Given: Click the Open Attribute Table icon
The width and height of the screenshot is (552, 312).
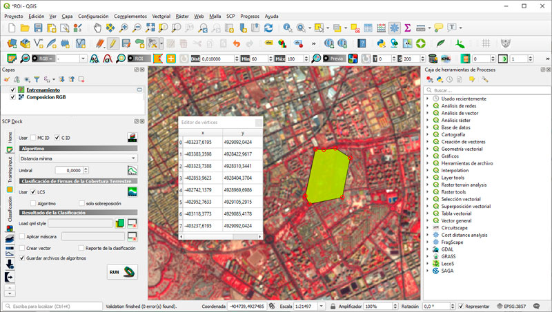Looking at the screenshot, I should [368, 28].
